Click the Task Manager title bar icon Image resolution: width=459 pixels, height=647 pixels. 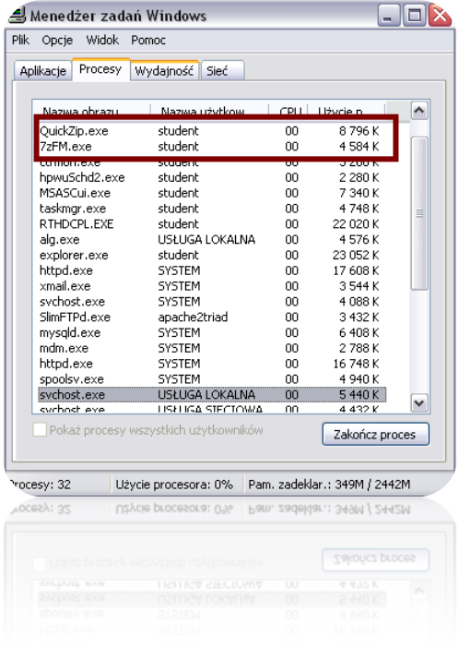point(18,16)
